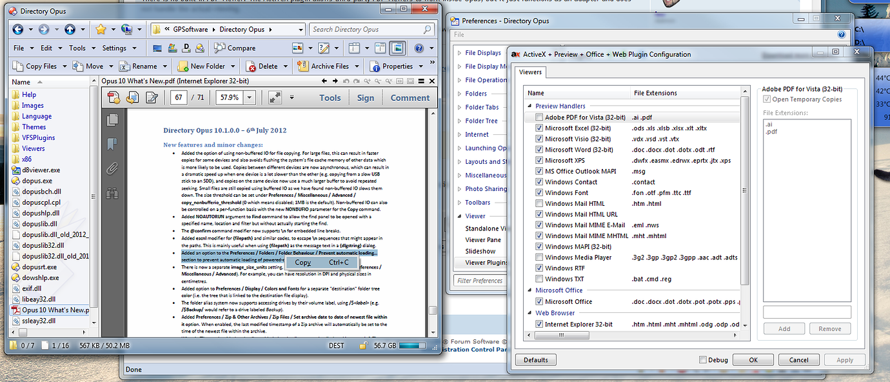The width and height of the screenshot is (890, 382).
Task: Click the Defaults button in the ActiveX dialog
Action: (x=535, y=359)
